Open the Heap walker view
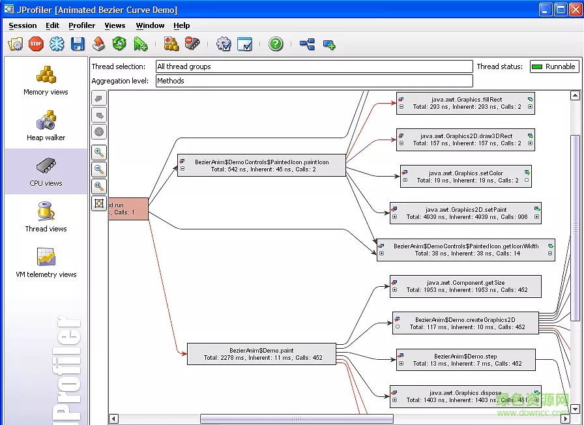The width and height of the screenshot is (584, 425). [x=46, y=125]
